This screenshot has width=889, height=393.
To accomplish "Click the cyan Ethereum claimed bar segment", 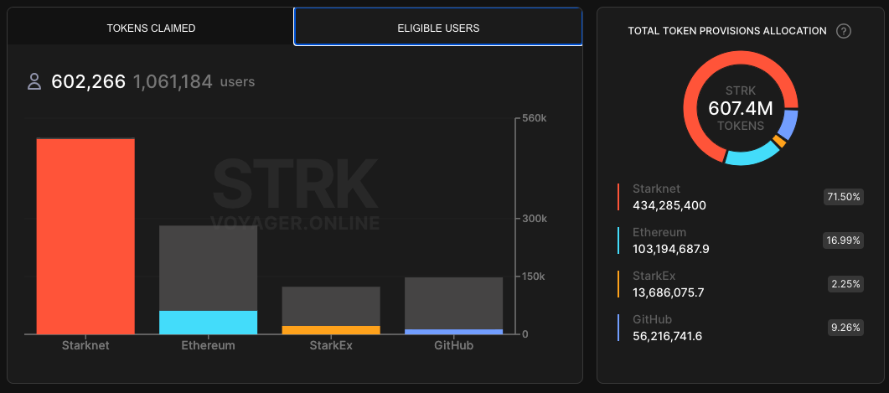I will tap(208, 322).
